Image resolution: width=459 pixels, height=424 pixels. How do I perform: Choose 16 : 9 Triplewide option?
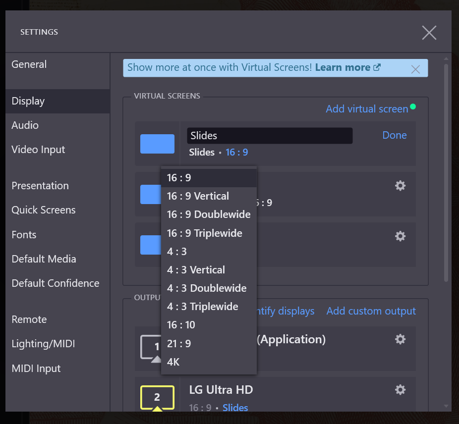coord(209,233)
